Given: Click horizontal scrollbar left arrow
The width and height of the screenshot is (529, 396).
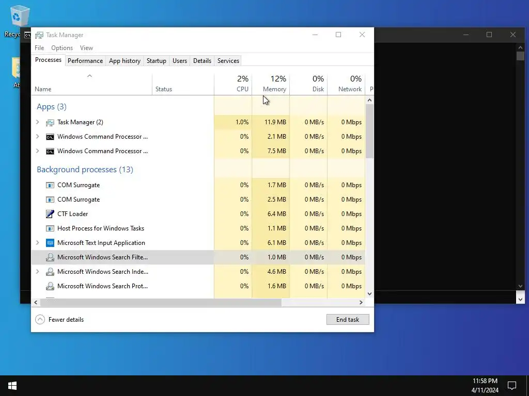Looking at the screenshot, I should point(36,302).
